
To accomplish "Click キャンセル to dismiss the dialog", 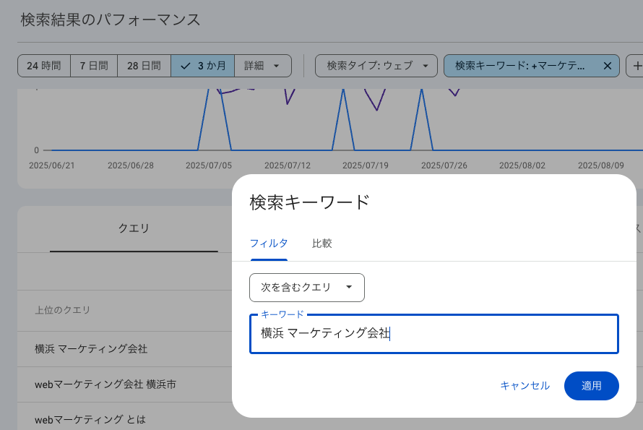I will click(525, 386).
